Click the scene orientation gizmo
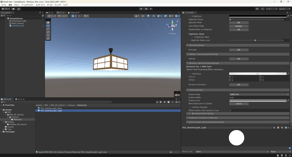Viewport: 292px width, 157px height. coord(172,25)
